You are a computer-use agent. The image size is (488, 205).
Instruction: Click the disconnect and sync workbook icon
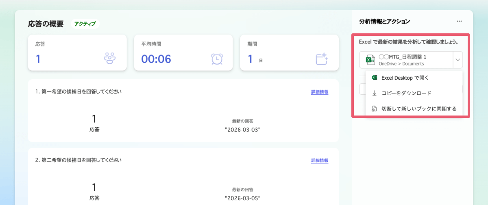tap(375, 109)
